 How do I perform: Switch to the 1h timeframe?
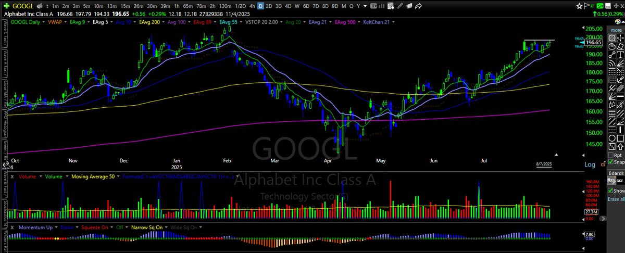(x=177, y=6)
